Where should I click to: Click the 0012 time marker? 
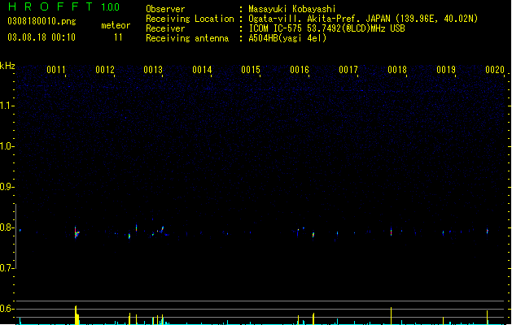click(105, 70)
